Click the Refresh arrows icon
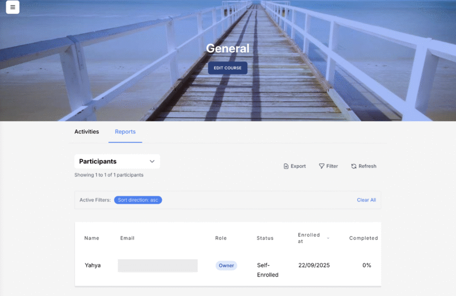 click(354, 166)
